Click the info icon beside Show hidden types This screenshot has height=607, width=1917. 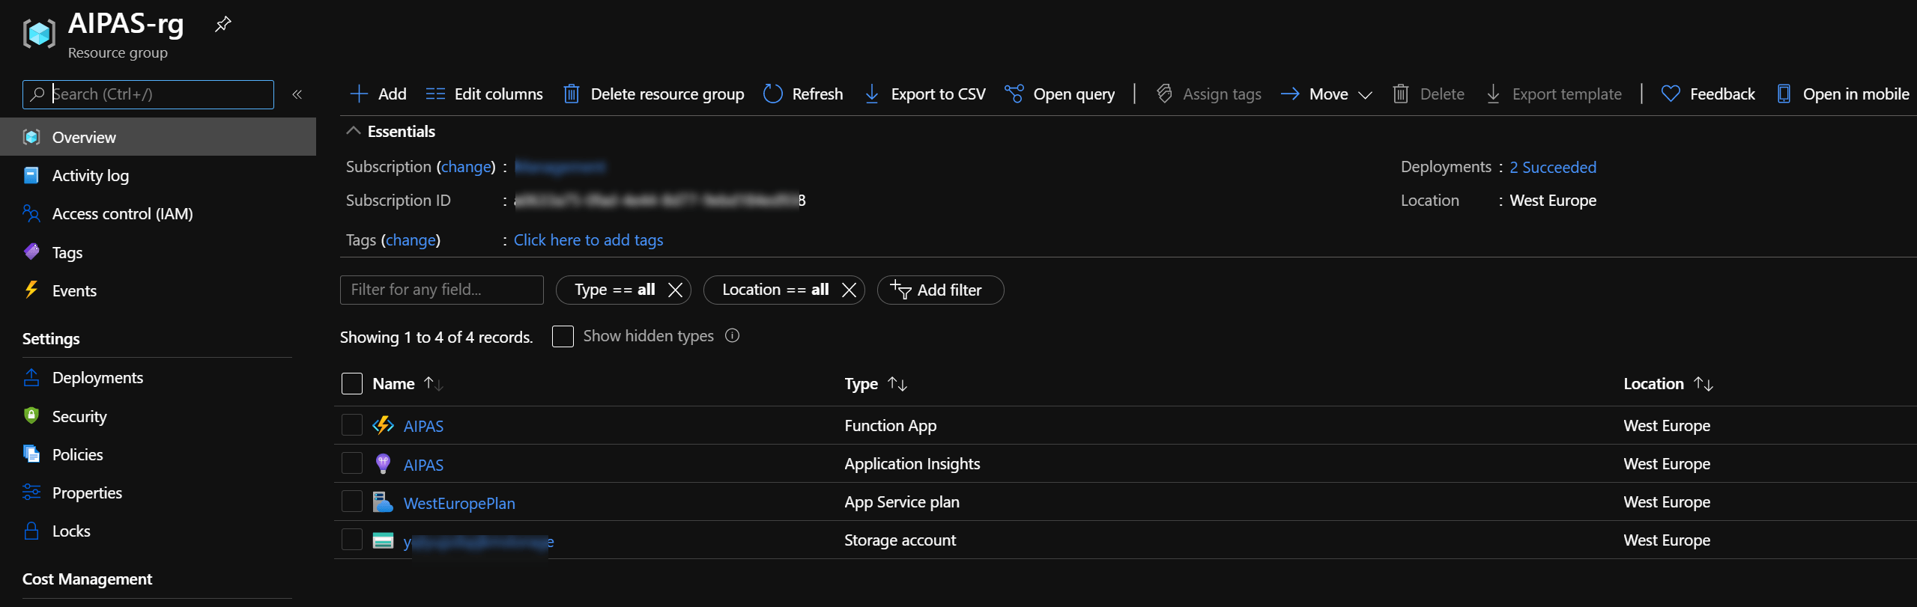[x=733, y=336]
